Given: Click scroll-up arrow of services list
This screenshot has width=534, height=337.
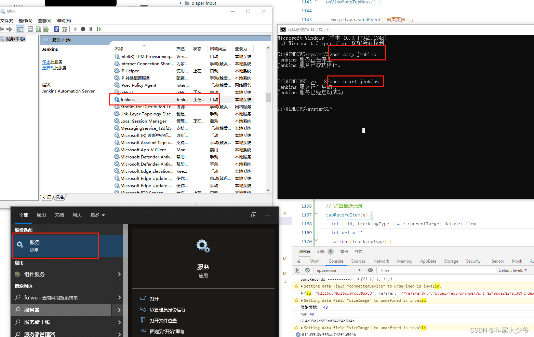Looking at the screenshot, I should click(x=268, y=48).
